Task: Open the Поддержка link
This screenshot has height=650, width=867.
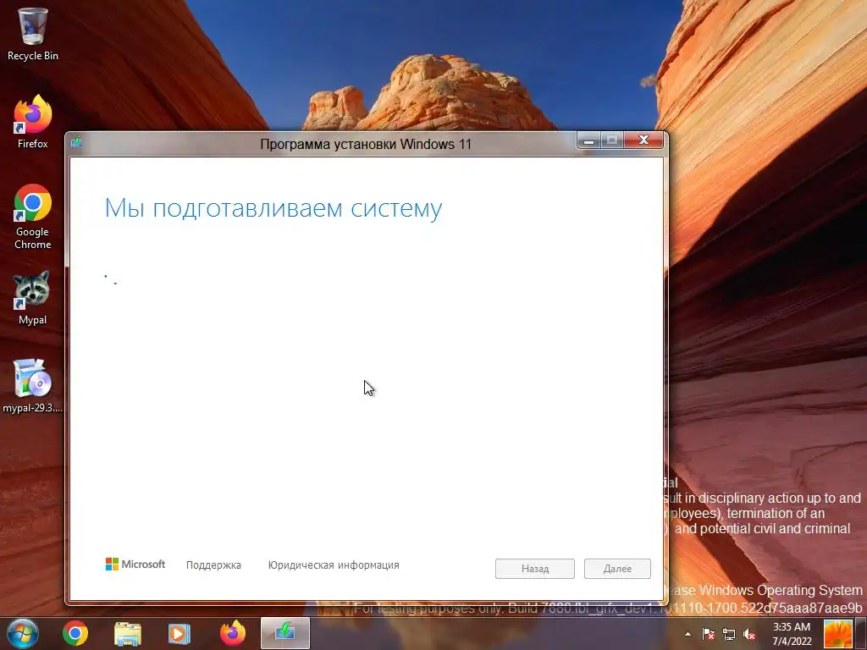Action: click(x=213, y=565)
